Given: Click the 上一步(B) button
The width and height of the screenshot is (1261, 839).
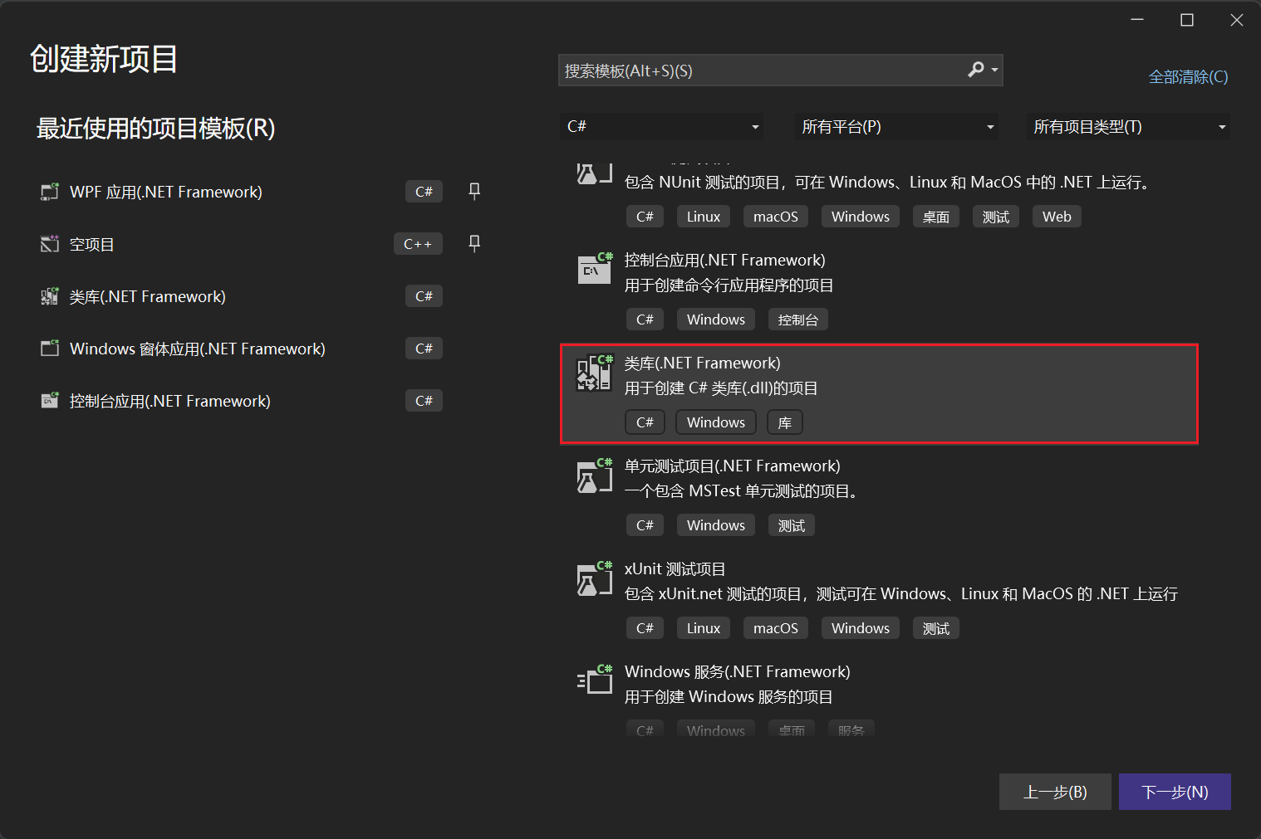Looking at the screenshot, I should tap(1055, 792).
